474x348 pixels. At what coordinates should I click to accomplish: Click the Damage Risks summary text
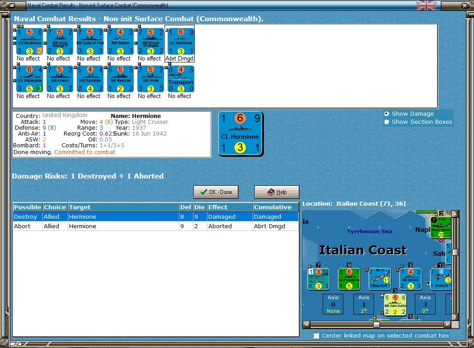tap(88, 176)
